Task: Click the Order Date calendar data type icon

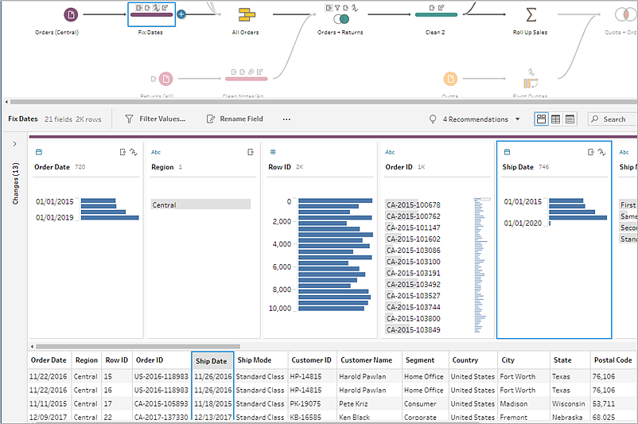Action: 39,152
